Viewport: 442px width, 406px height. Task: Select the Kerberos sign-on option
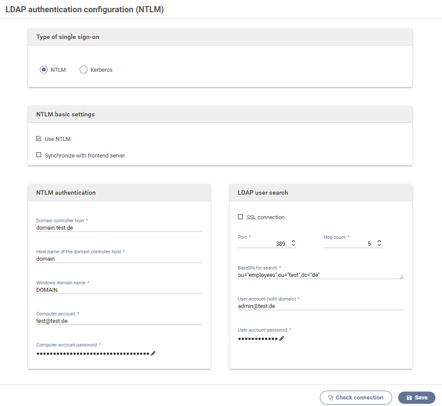point(84,70)
